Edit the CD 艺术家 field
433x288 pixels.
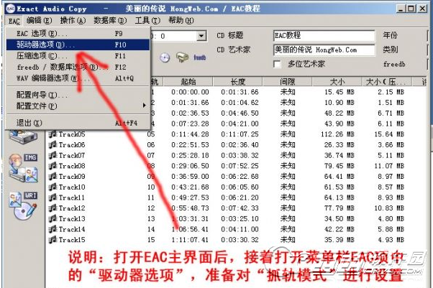[324, 50]
